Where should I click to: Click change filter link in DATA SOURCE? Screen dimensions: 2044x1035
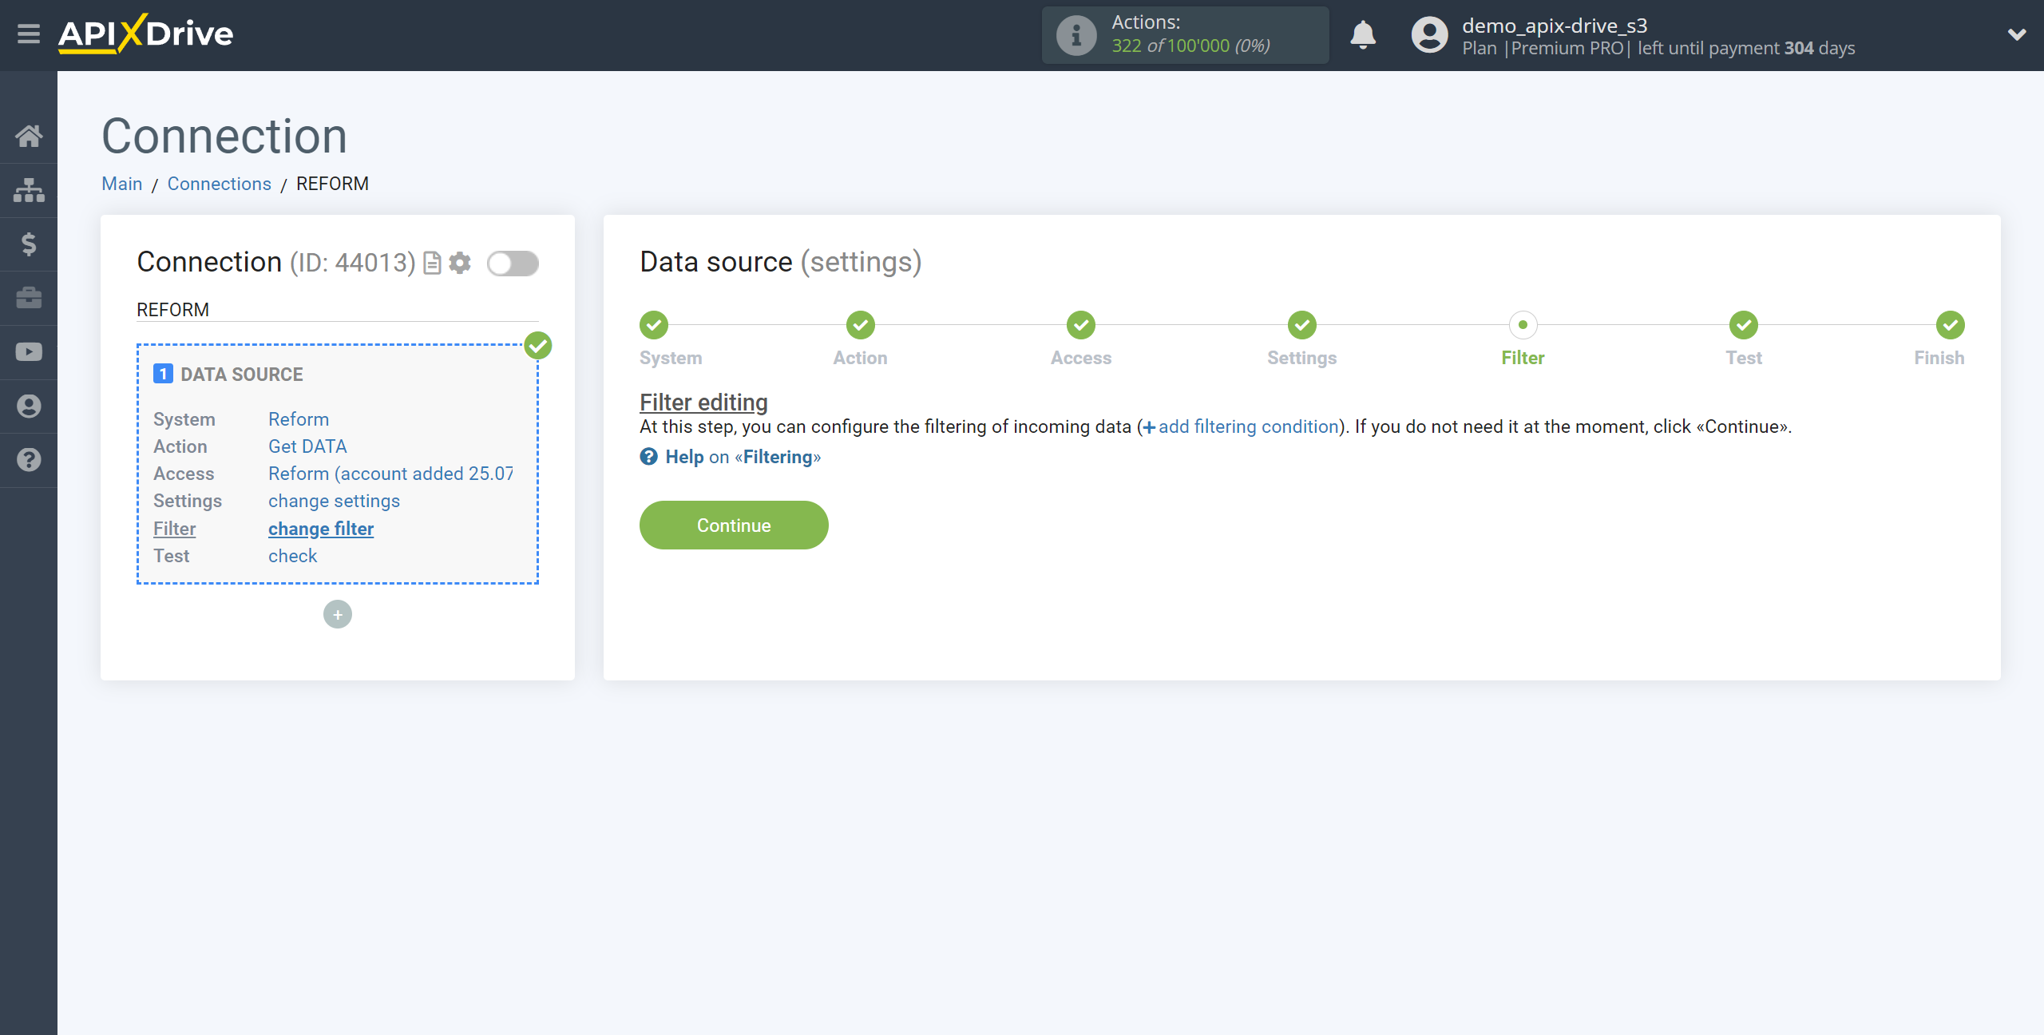(321, 528)
